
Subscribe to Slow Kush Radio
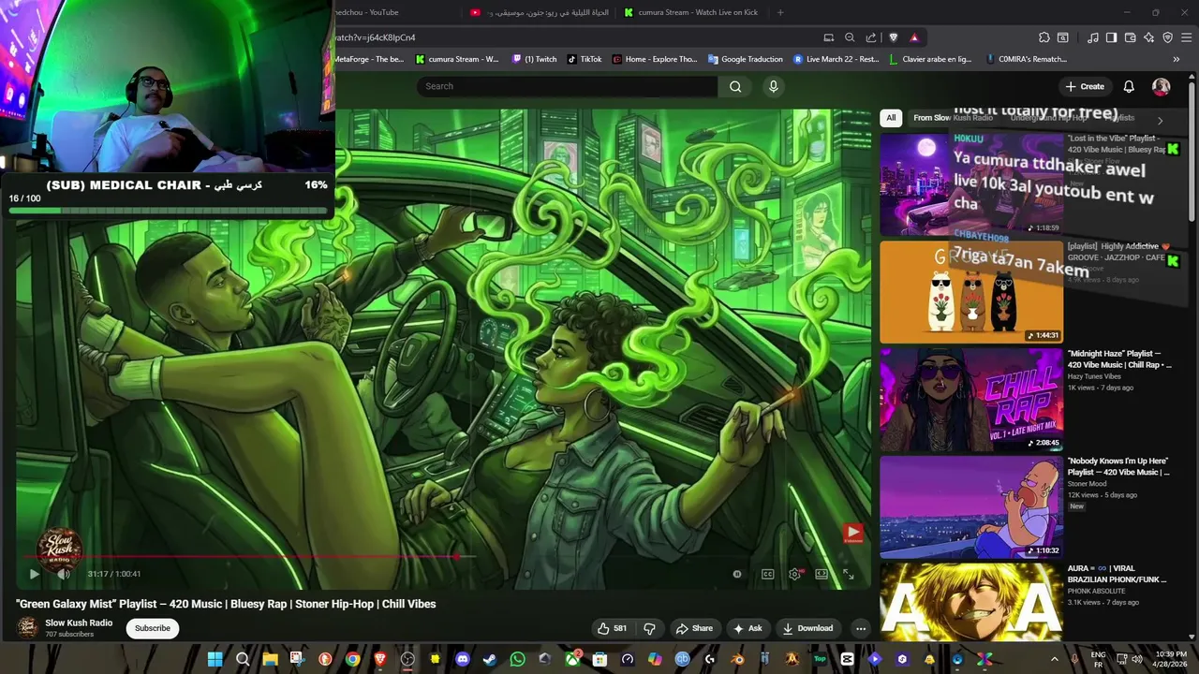tap(153, 628)
